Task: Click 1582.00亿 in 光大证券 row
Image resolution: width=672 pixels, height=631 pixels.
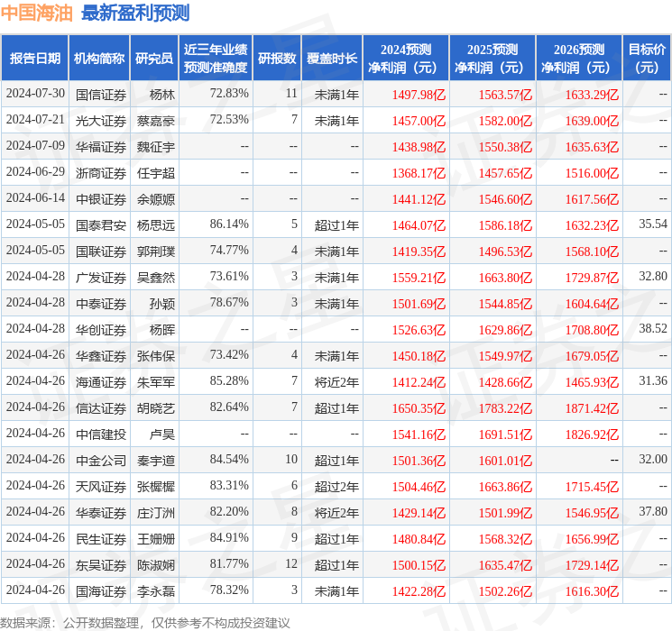Action: pos(505,121)
